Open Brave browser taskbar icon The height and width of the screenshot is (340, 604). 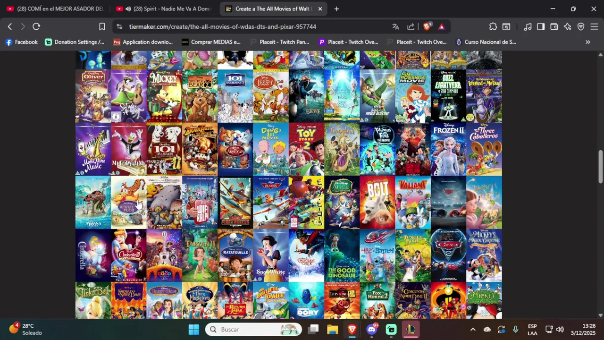tap(352, 329)
